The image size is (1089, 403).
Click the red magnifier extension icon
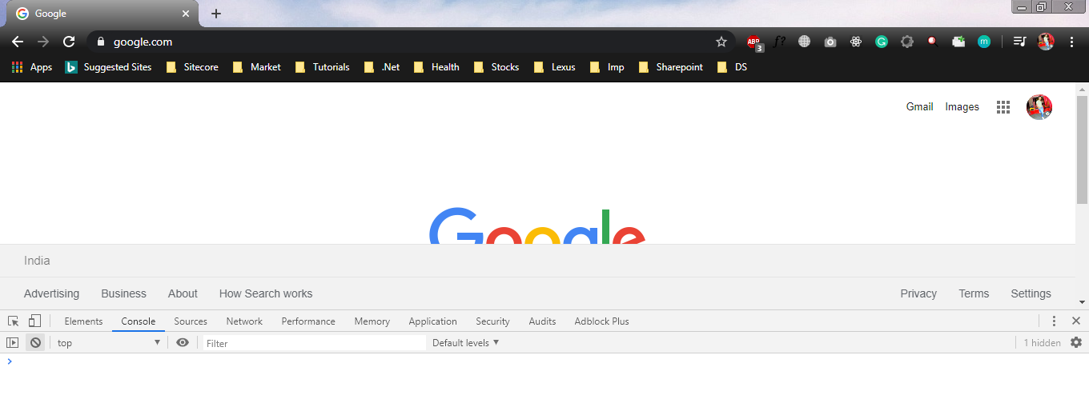click(x=933, y=42)
